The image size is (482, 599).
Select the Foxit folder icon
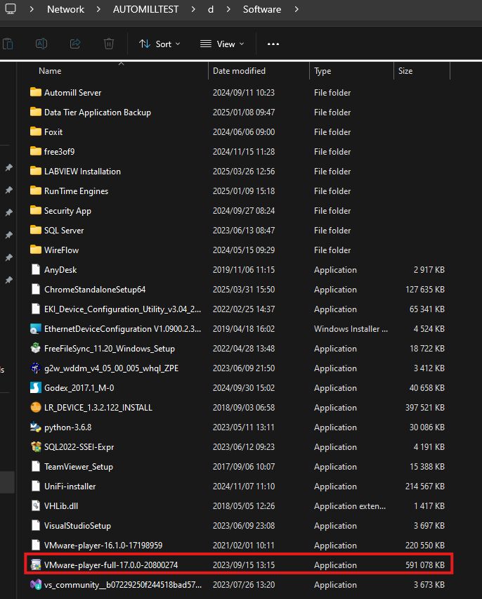[36, 131]
